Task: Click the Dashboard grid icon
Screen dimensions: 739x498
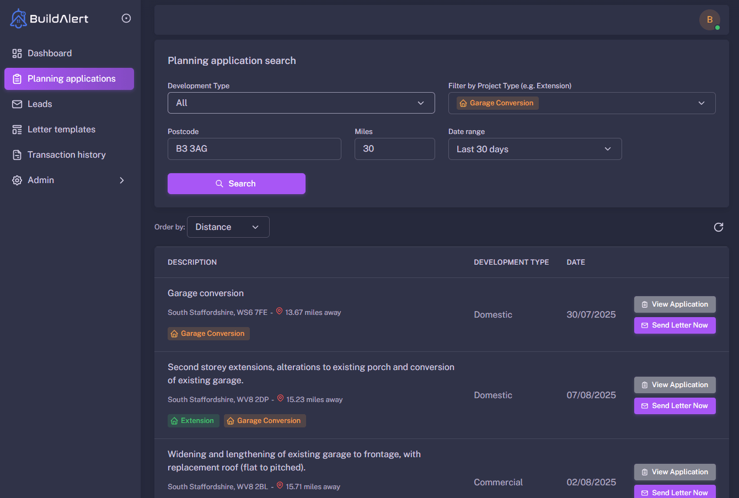Action: [x=17, y=53]
